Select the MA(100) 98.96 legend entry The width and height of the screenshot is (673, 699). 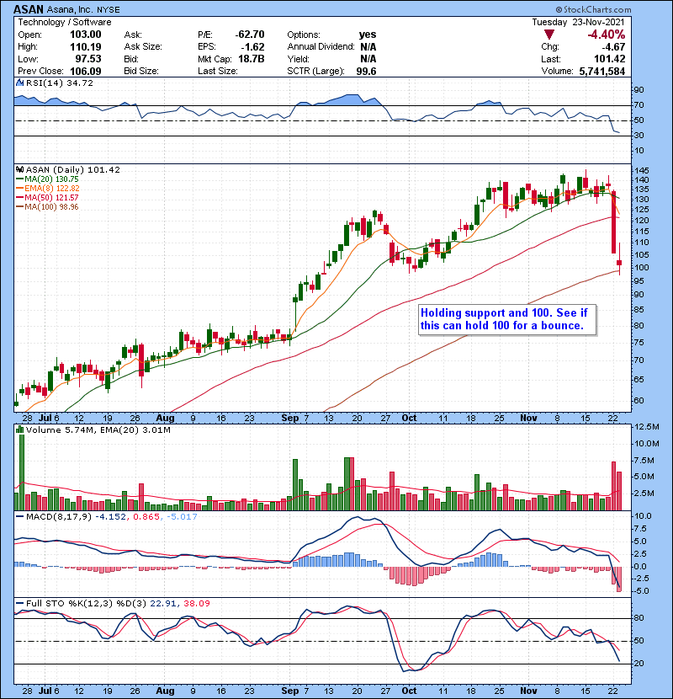point(48,207)
